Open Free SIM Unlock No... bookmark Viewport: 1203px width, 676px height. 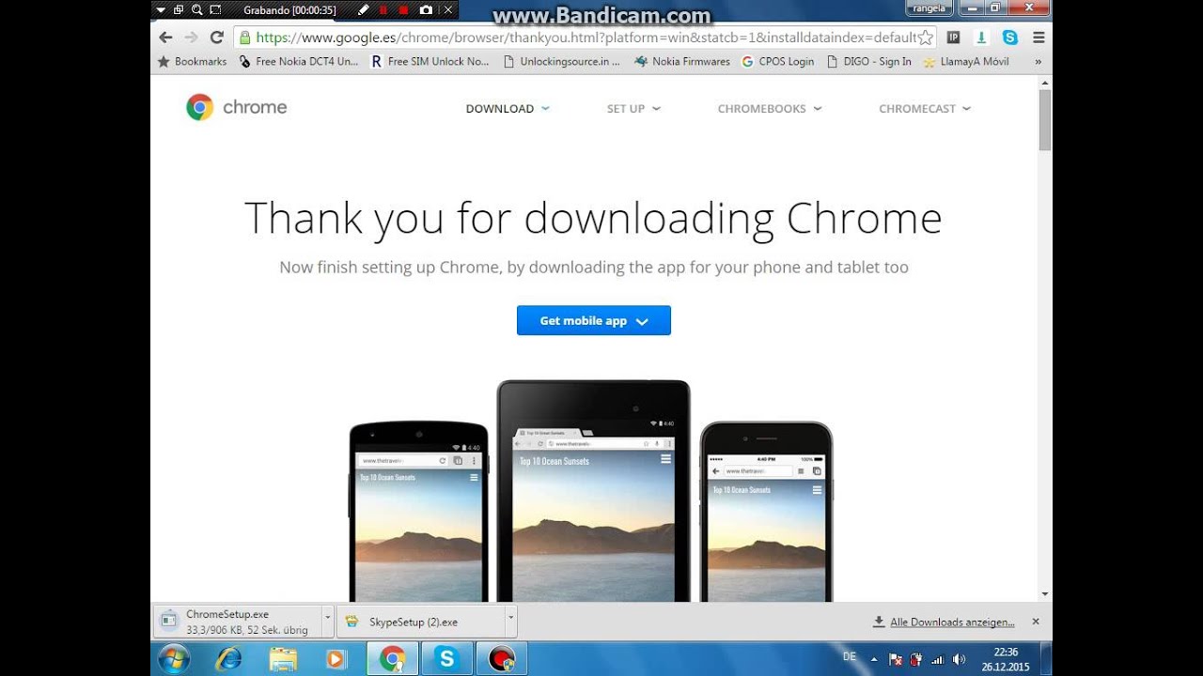[x=430, y=61]
